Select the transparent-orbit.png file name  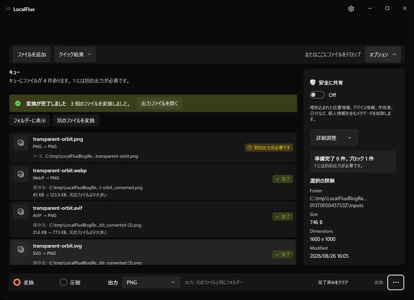tap(58, 139)
